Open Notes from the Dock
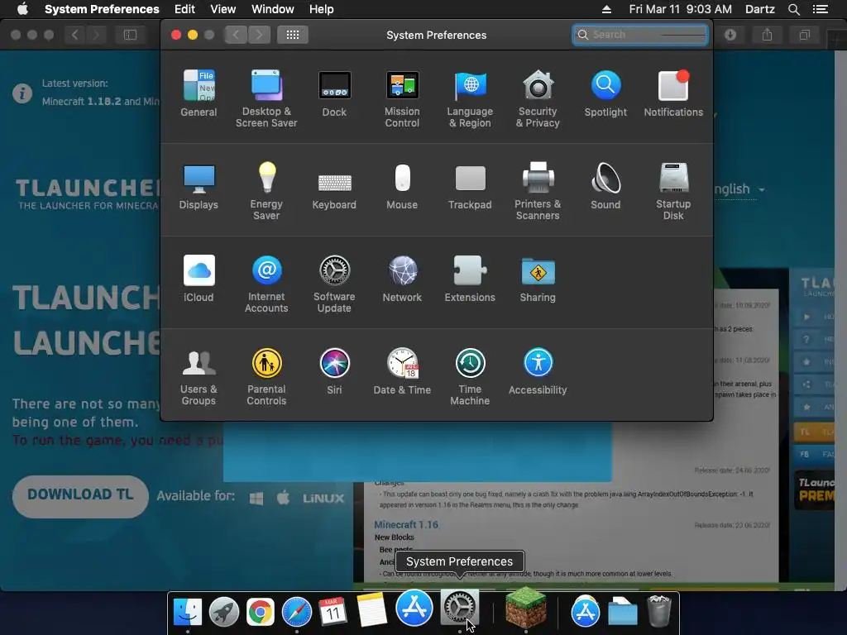Image resolution: width=847 pixels, height=635 pixels. coord(371,609)
